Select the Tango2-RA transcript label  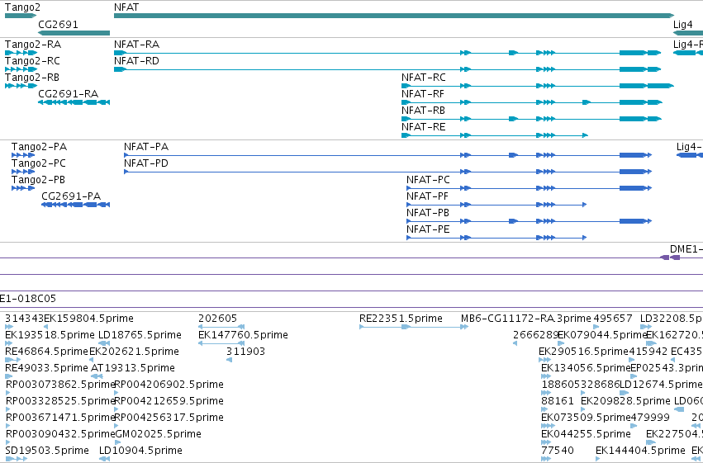coord(33,44)
